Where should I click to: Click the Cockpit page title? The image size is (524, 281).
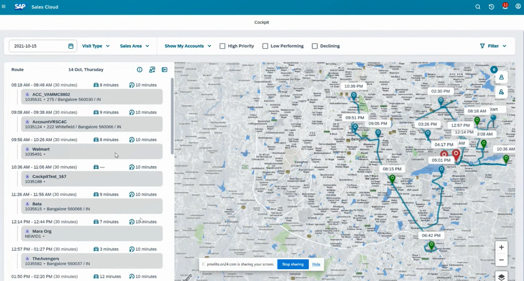click(261, 22)
